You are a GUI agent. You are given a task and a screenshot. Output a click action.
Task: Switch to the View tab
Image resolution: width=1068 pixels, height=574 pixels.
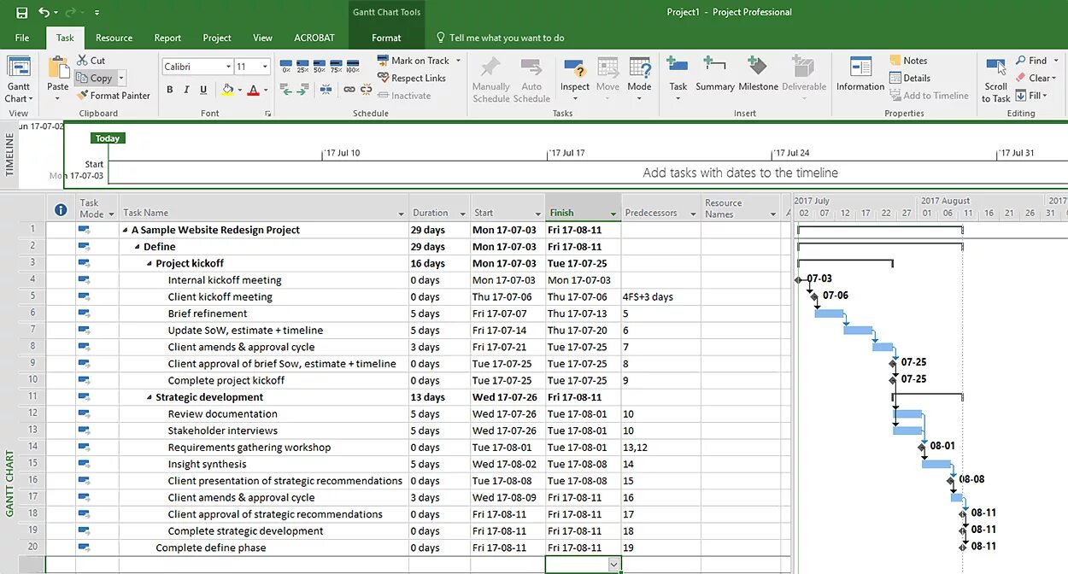263,38
